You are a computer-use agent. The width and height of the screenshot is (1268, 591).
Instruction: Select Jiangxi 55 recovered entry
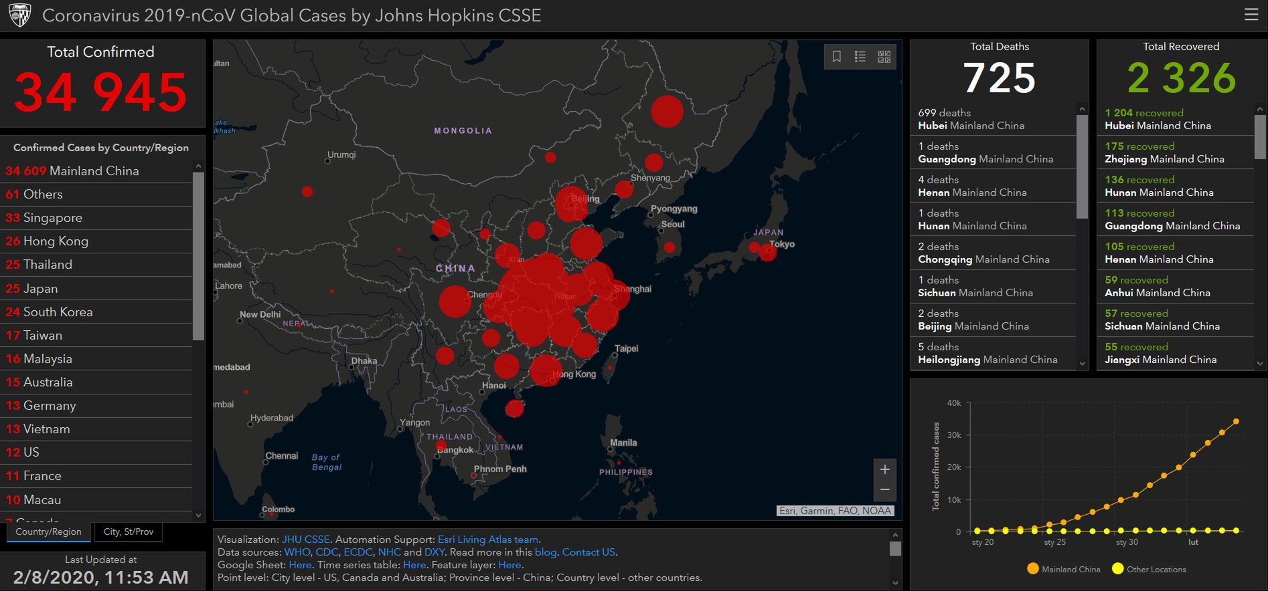point(1175,353)
